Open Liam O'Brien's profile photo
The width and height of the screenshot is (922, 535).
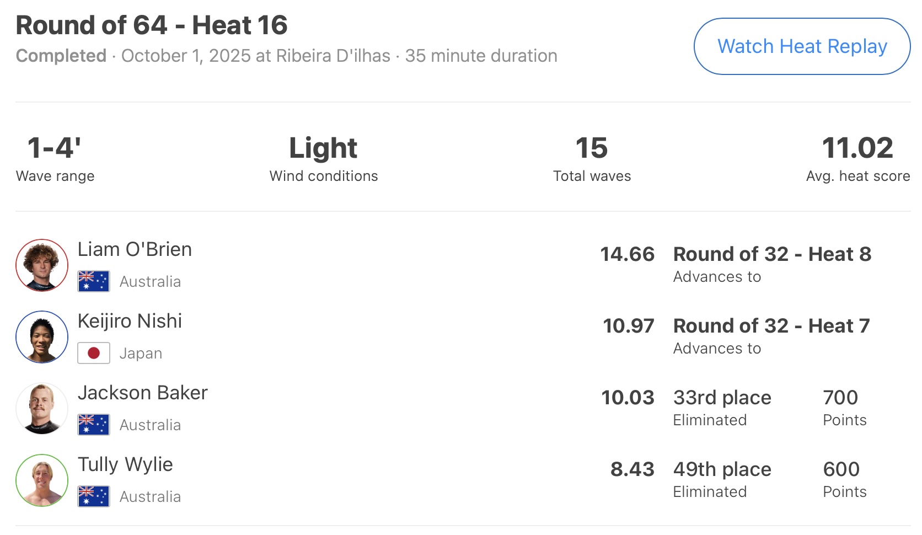42,265
